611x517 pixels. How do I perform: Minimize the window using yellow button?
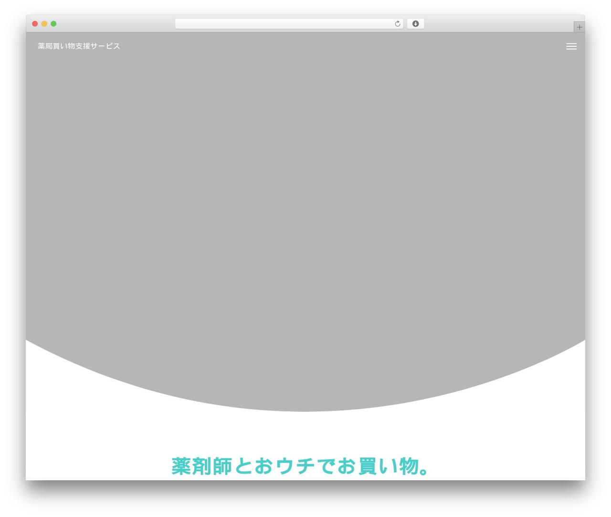click(44, 24)
